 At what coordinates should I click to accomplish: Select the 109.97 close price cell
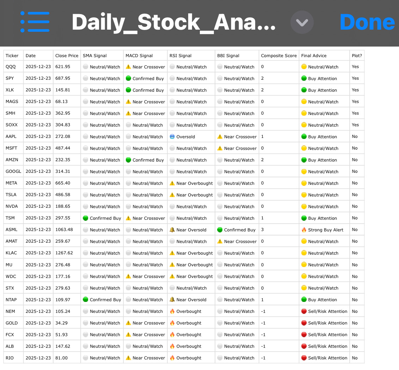coord(67,299)
